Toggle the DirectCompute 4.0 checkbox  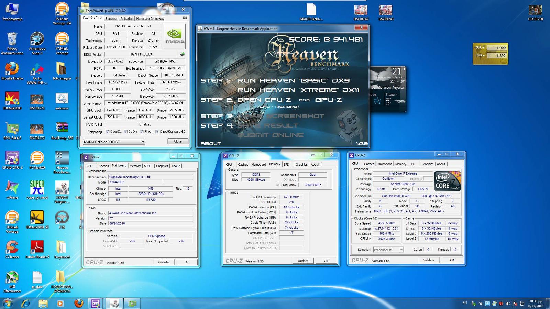157,132
